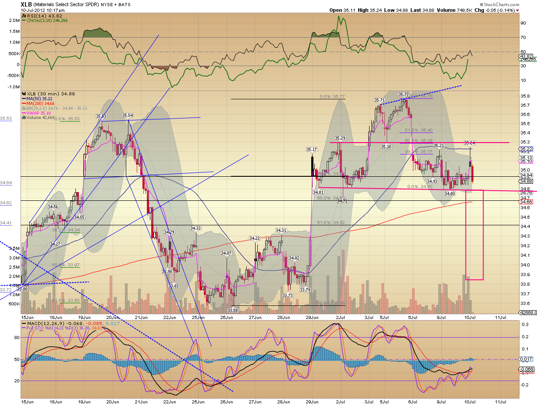
Task: Click the 34.56 price callout
Action: click(x=53, y=206)
